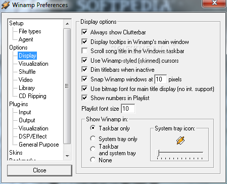Image resolution: width=227 pixels, height=184 pixels.
Task: Toggle Dim titlebars when inactive
Action: pyautogui.click(x=84, y=70)
